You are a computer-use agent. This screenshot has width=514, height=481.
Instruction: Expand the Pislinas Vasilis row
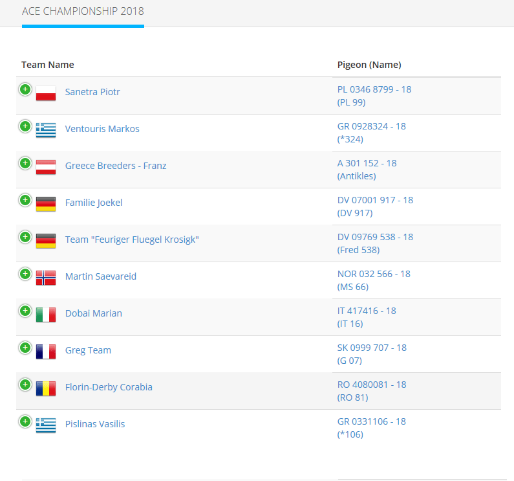(25, 421)
